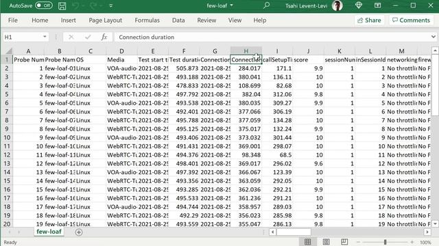This screenshot has height=246, width=439.
Task: Open the Search magnifier icon
Action: click(266, 5)
